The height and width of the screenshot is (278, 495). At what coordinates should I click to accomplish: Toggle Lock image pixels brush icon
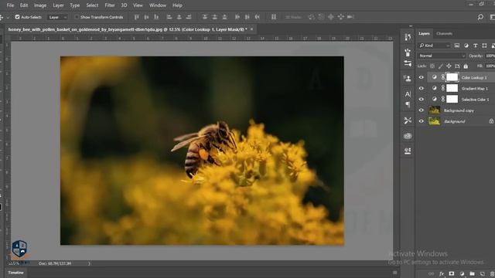click(x=440, y=66)
